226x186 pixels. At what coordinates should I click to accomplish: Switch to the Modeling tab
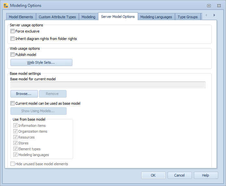[x=88, y=17]
